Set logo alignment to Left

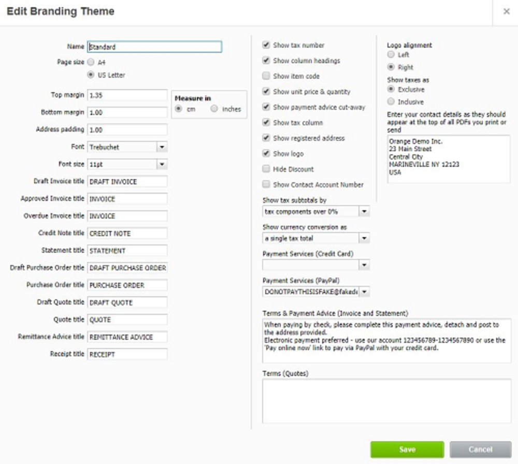391,54
